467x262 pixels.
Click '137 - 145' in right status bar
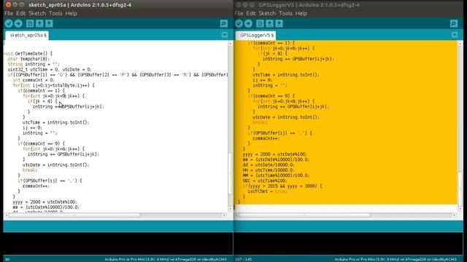point(244,259)
